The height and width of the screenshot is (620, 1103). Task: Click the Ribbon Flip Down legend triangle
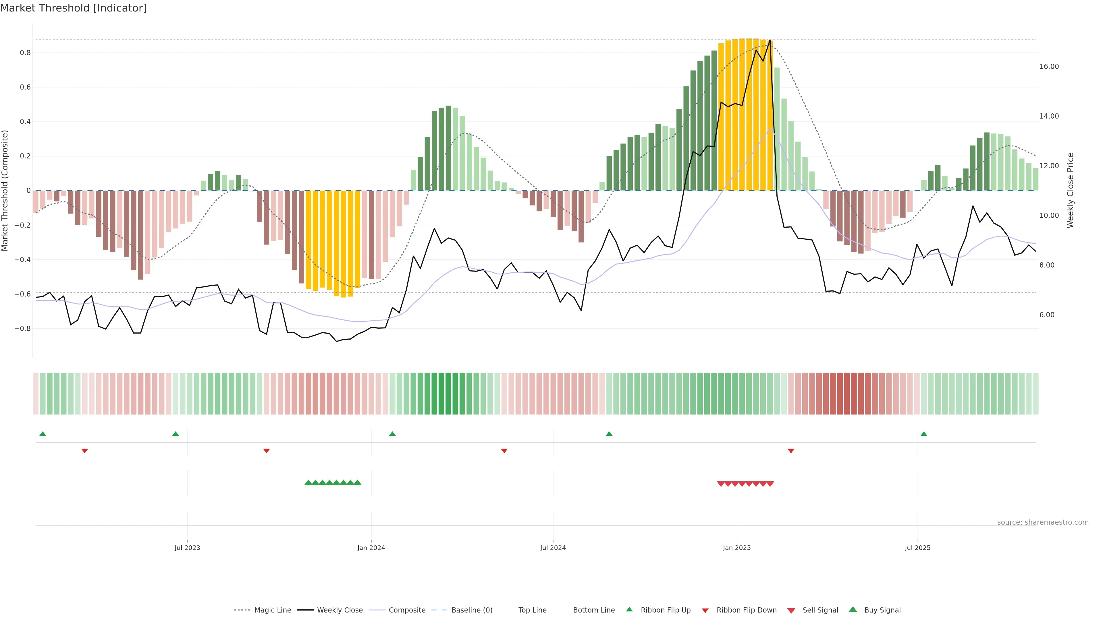pyautogui.click(x=705, y=610)
